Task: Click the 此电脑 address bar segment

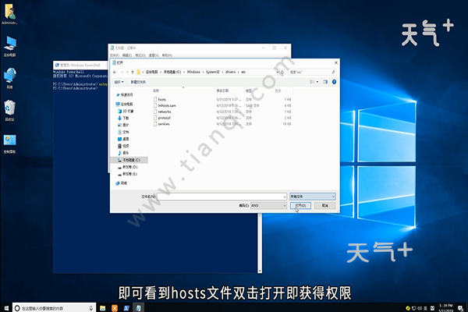Action: [151, 72]
